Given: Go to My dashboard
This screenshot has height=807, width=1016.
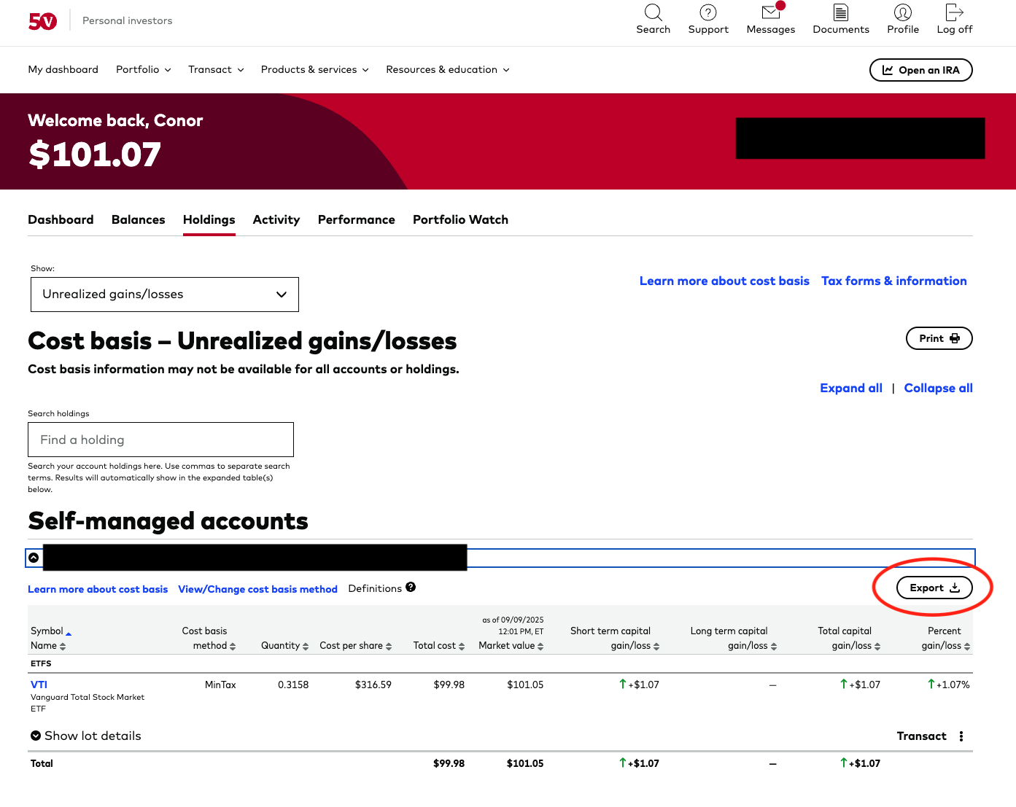Looking at the screenshot, I should coord(63,69).
